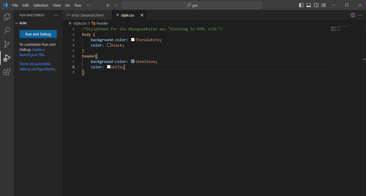Click the StyleSheet comment on line 1
Viewport: 366px width, 196px height.
pos(152,29)
